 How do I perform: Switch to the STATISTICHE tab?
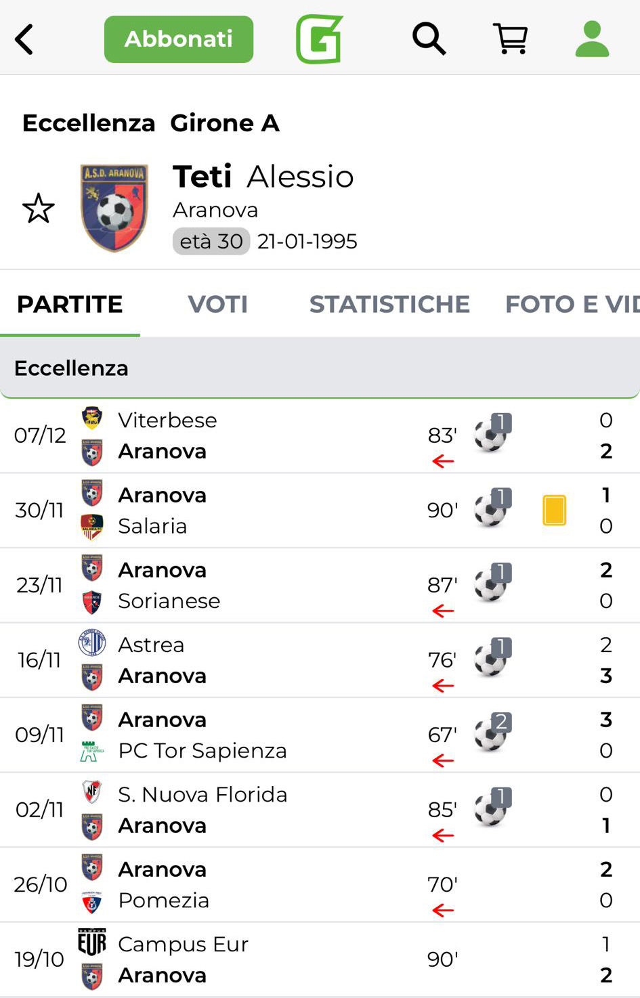tap(389, 305)
